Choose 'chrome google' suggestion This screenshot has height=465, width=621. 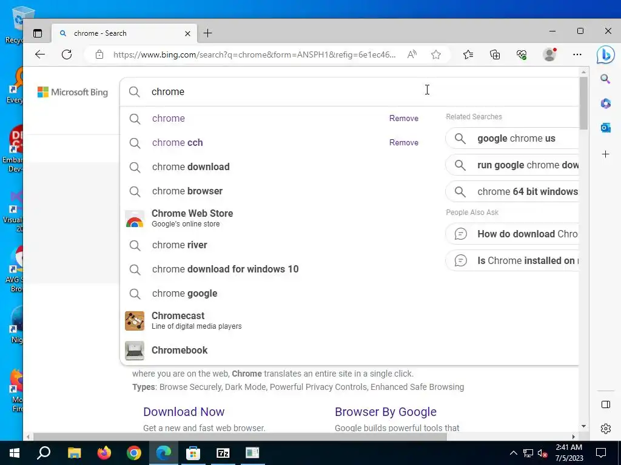(184, 294)
